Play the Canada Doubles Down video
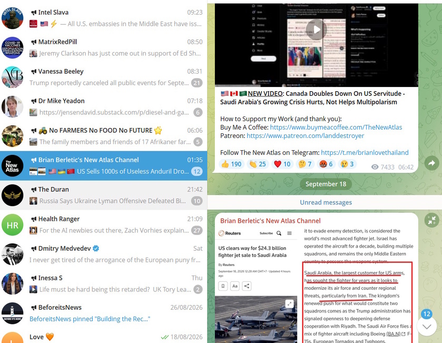The height and width of the screenshot is (343, 442). coord(316,30)
